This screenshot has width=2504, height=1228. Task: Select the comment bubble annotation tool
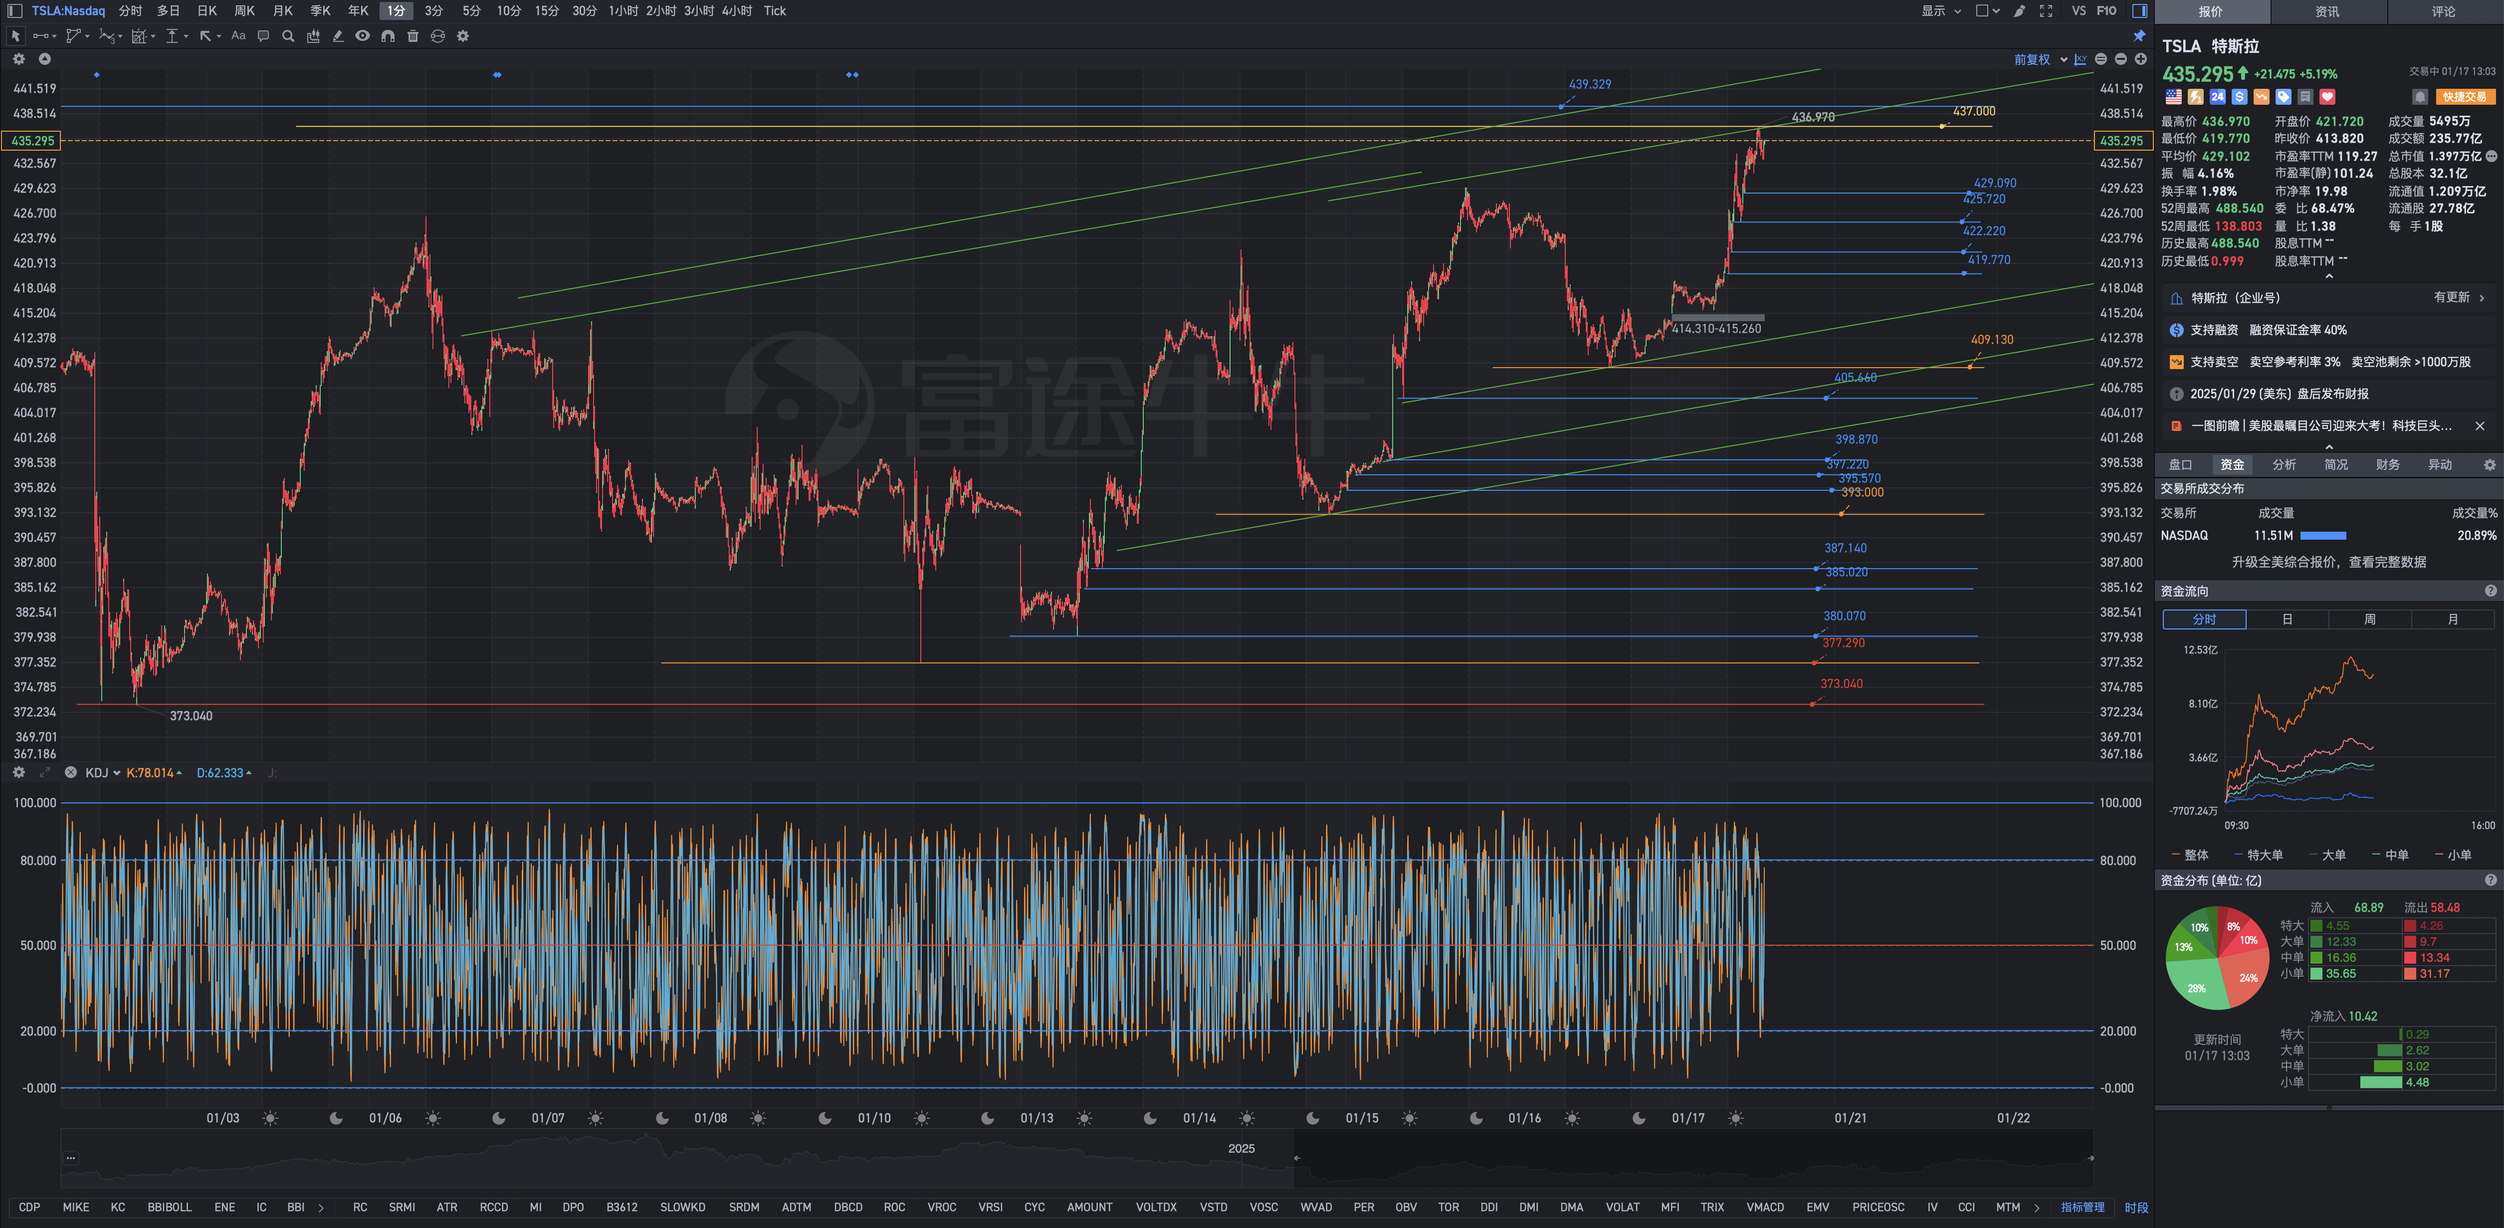tap(263, 36)
